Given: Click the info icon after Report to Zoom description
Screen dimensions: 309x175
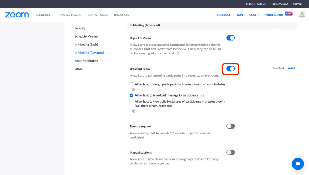Looking at the screenshot, I should point(178,54).
